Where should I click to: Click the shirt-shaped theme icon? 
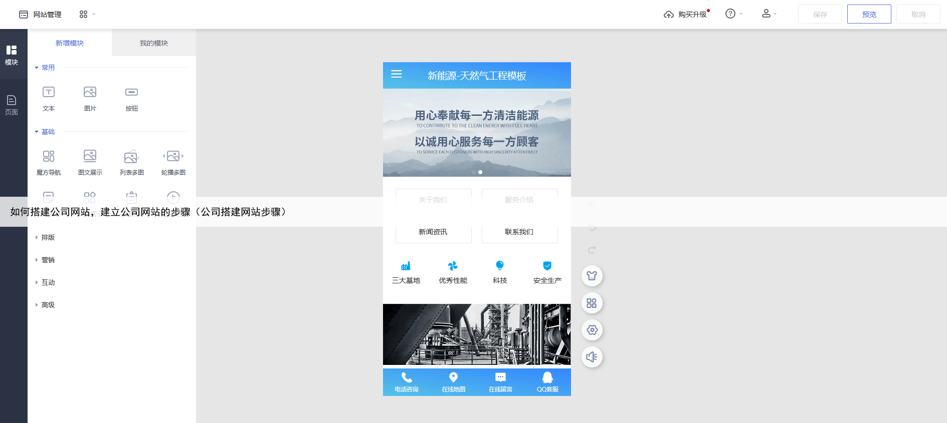point(592,276)
